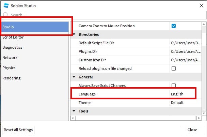Click the horizontal scrollbar right arrow

point(199,118)
